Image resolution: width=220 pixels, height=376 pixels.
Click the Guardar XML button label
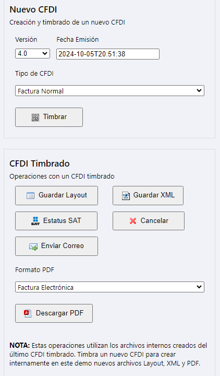point(154,195)
